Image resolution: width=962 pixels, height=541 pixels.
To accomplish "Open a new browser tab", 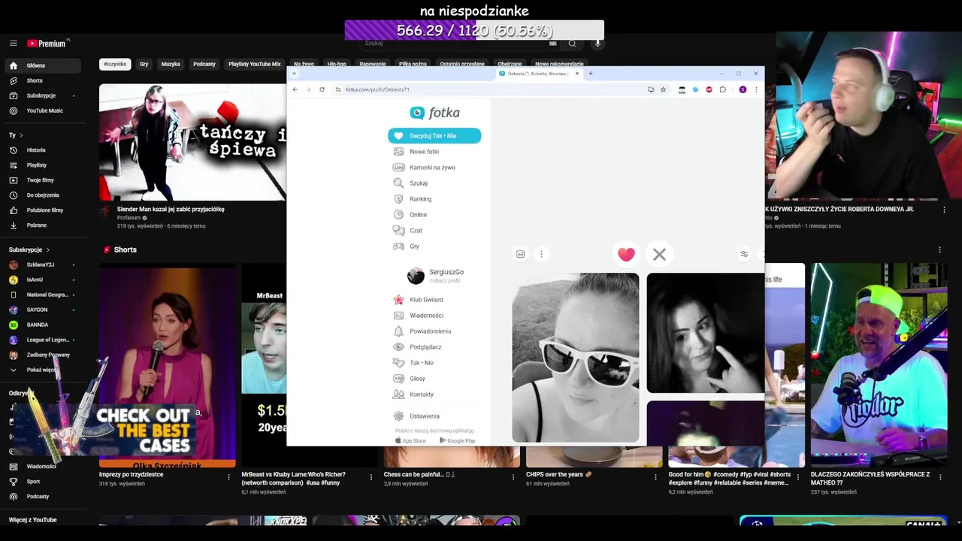I will coord(591,74).
